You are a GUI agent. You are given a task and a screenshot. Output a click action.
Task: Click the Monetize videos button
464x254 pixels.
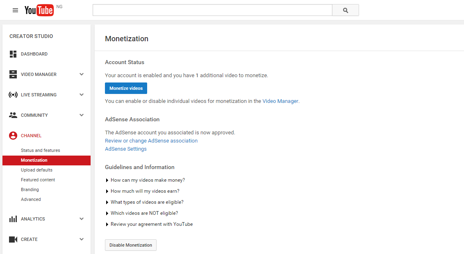pyautogui.click(x=126, y=88)
